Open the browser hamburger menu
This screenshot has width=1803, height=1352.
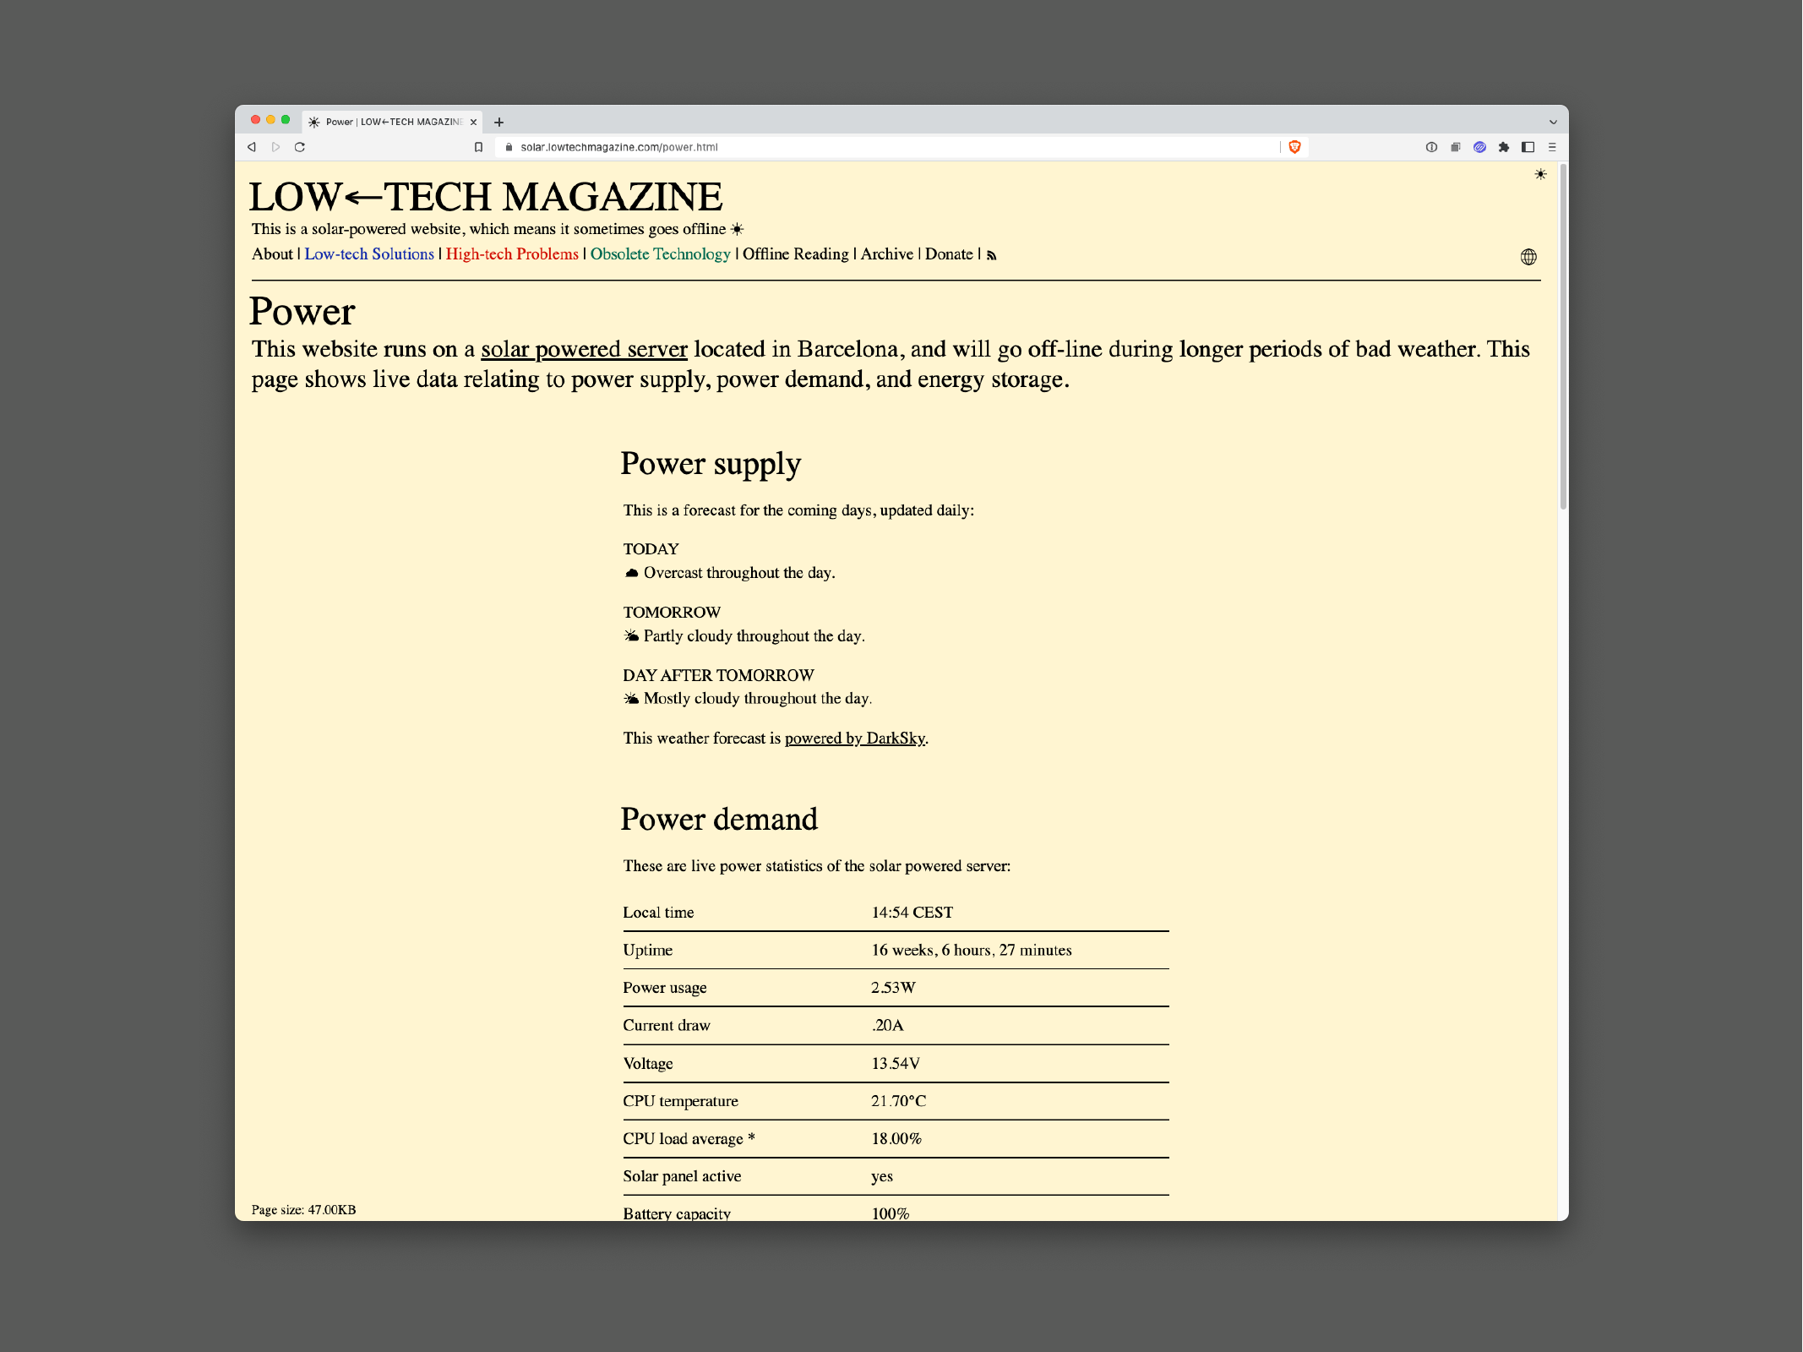(1552, 147)
